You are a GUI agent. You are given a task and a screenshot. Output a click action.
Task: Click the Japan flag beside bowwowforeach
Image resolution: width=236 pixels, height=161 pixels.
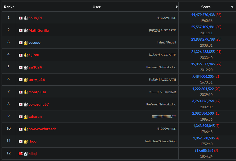coord(21,129)
